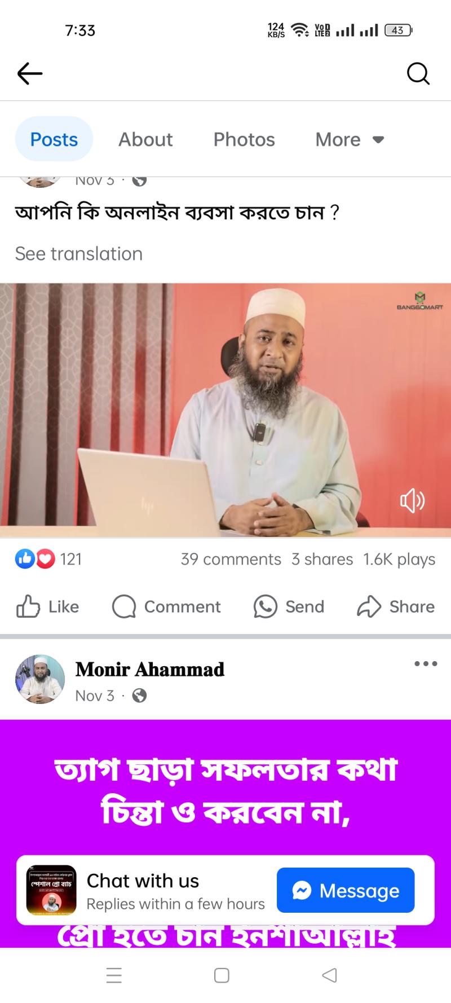
Task: Tap the back arrow icon
Action: click(x=30, y=73)
